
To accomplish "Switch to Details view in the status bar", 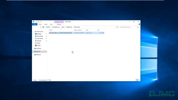I will coord(137,80).
